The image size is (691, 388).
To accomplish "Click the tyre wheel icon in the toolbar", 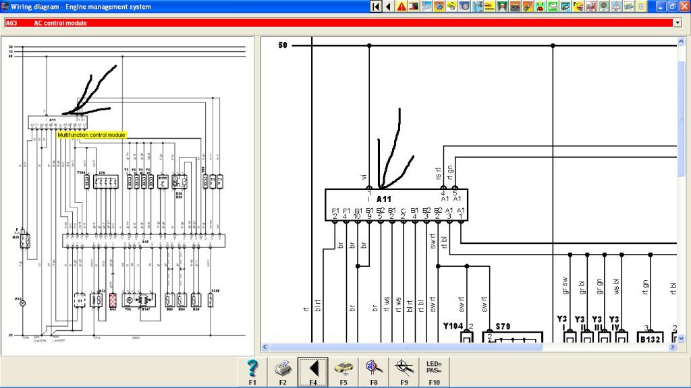I will pos(464,6).
